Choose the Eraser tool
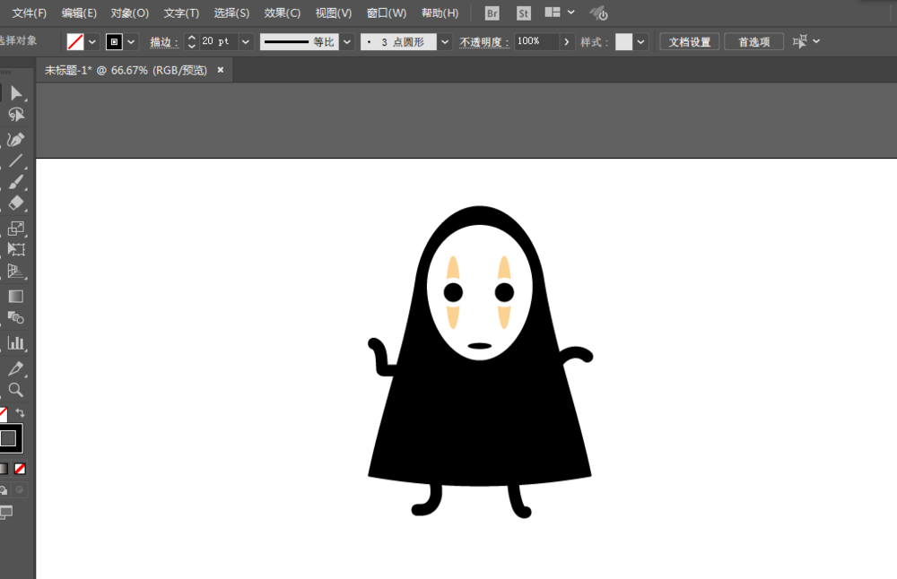 (15, 204)
